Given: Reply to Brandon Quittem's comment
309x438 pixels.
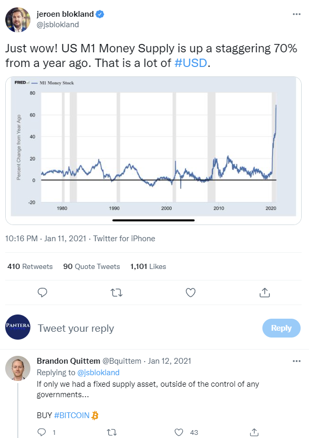Looking at the screenshot, I should pos(42,432).
